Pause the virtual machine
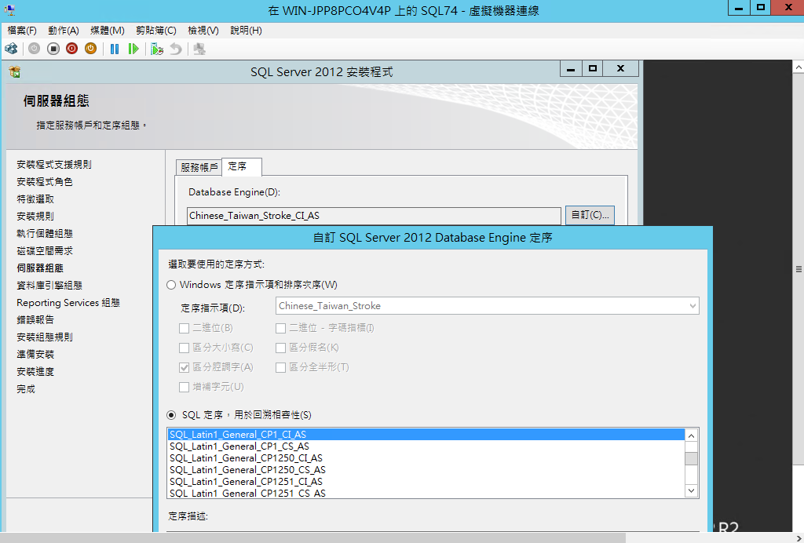The width and height of the screenshot is (804, 543). (115, 49)
